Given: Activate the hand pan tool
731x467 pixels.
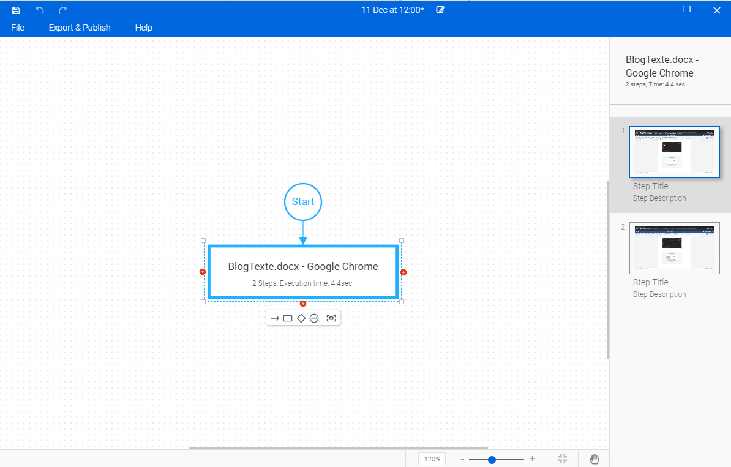Looking at the screenshot, I should pyautogui.click(x=594, y=459).
